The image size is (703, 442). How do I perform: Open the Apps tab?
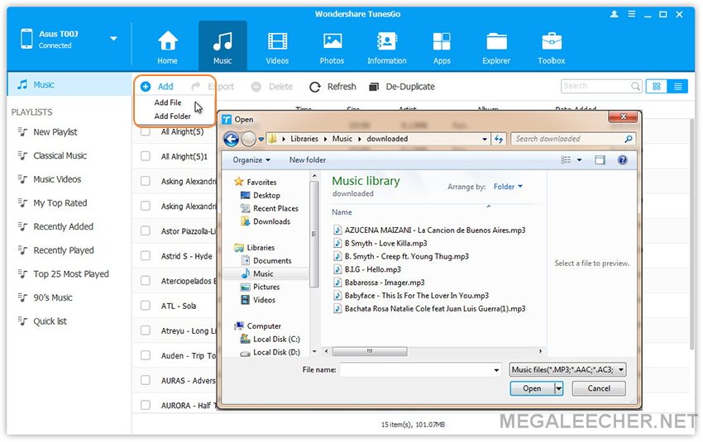click(442, 47)
